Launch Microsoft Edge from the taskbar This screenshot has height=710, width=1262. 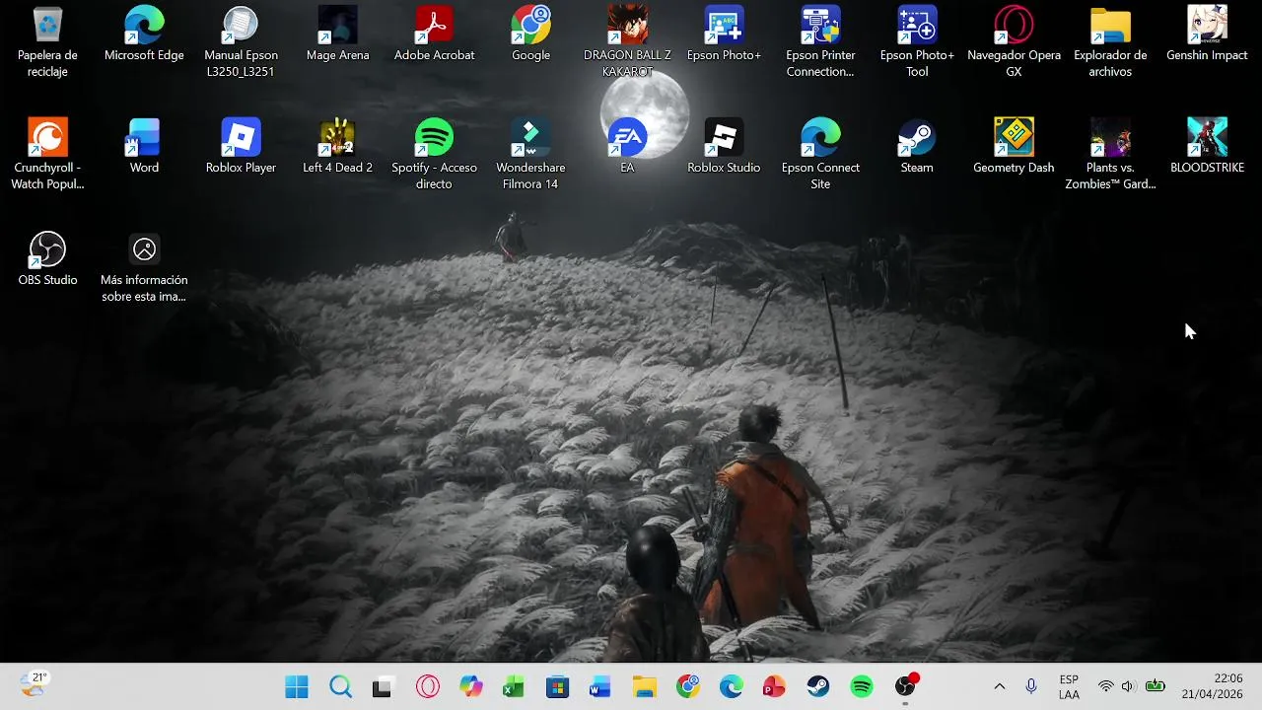point(732,687)
